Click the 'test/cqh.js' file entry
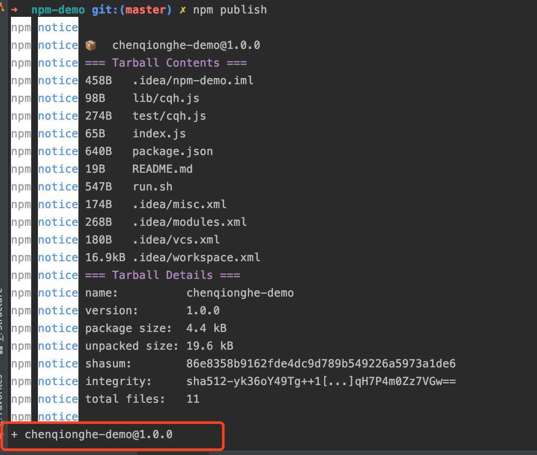 pyautogui.click(x=169, y=116)
